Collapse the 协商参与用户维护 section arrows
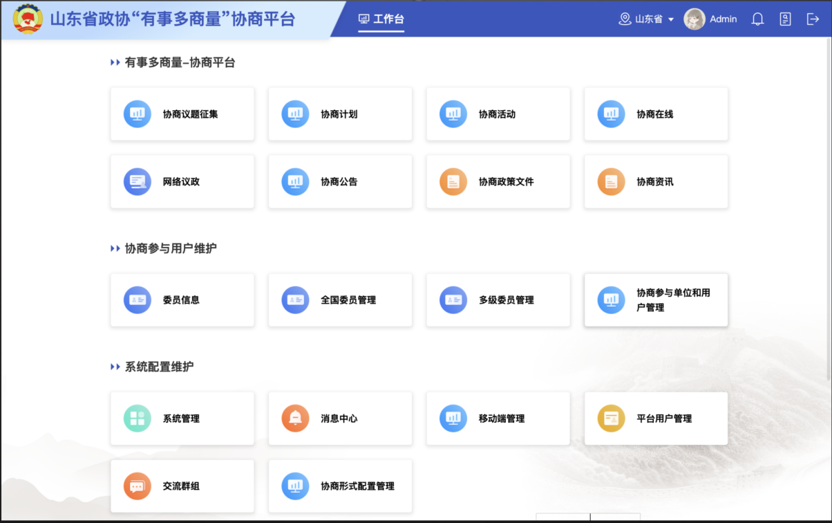The image size is (832, 523). click(x=115, y=248)
